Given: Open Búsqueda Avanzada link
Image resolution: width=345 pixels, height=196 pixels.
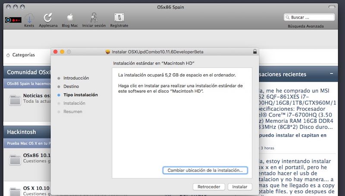Looking at the screenshot, I should tap(306, 26).
